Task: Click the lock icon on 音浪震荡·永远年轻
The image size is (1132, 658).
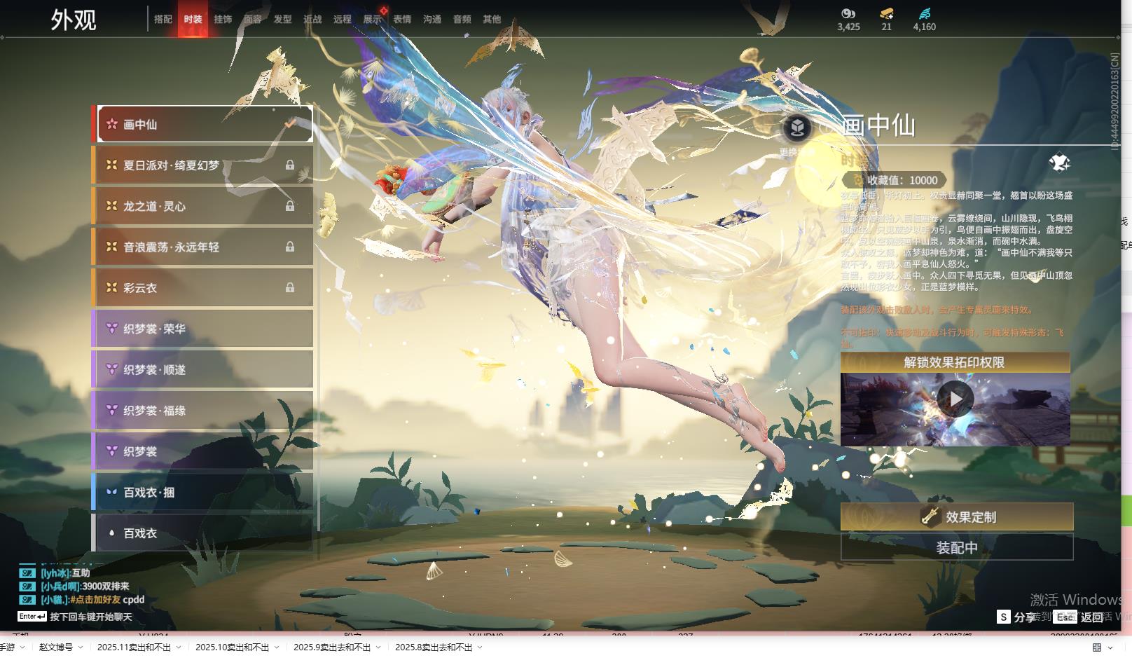Action: (x=290, y=247)
